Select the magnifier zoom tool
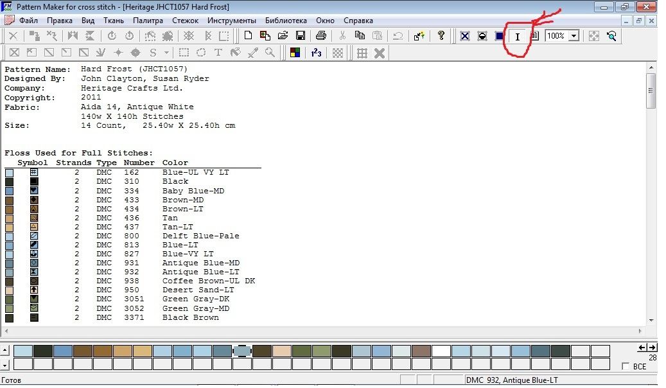The width and height of the screenshot is (666, 388). (270, 53)
